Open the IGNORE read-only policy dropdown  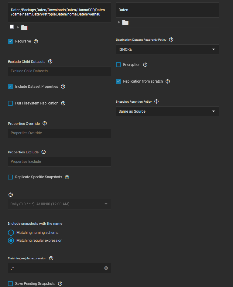coord(167,50)
